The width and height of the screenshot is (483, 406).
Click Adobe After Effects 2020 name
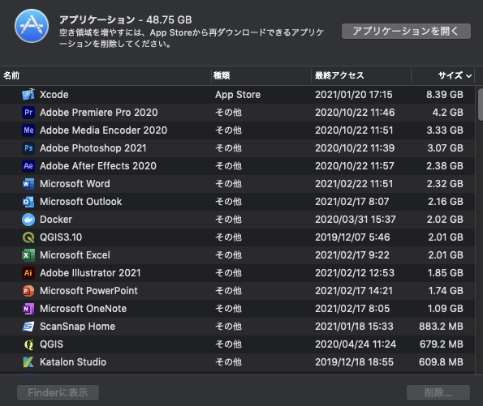pos(98,166)
